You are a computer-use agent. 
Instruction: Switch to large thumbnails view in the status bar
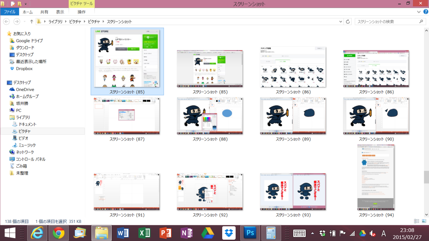[424, 221]
